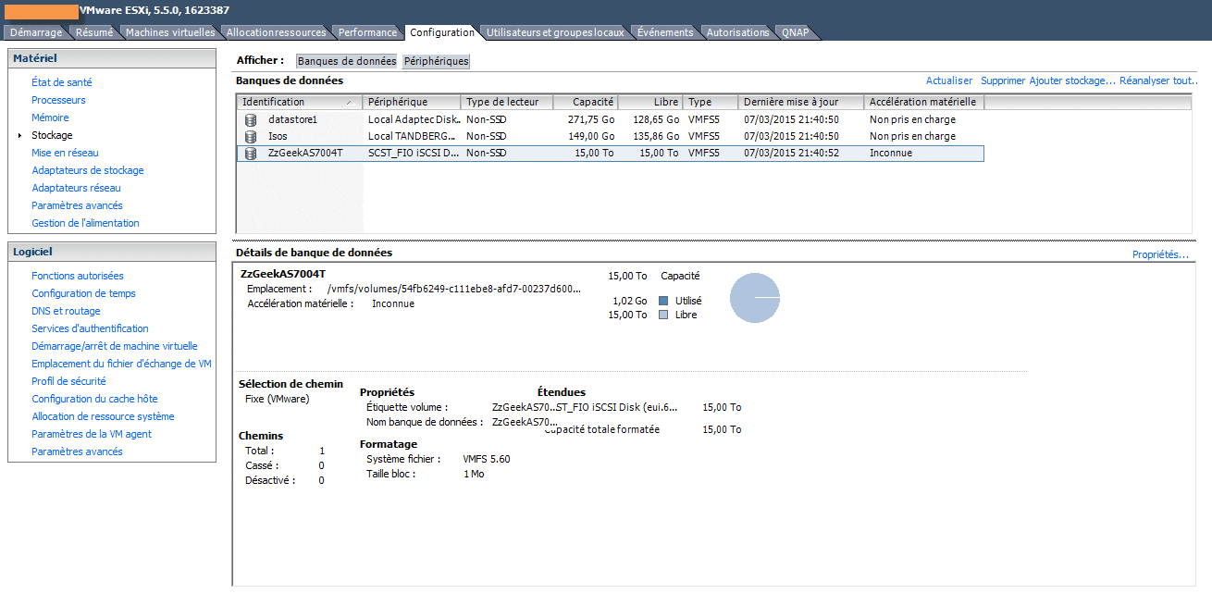Click the Inconnue acceleration cell in table
1212x606 pixels.
[891, 153]
